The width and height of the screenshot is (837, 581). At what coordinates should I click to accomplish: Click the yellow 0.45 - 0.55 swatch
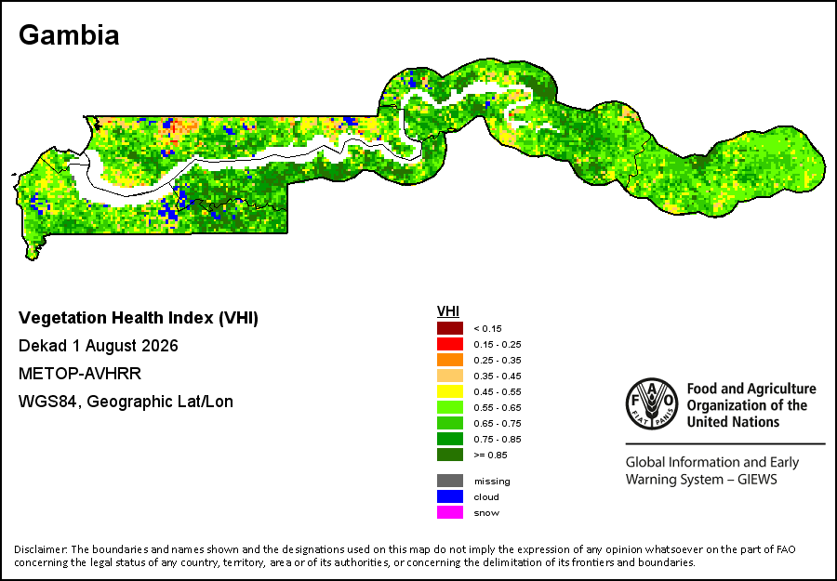click(x=449, y=391)
